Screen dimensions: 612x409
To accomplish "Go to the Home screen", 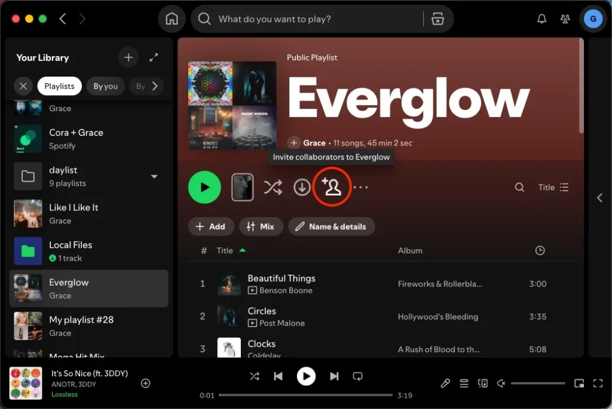I will point(172,19).
